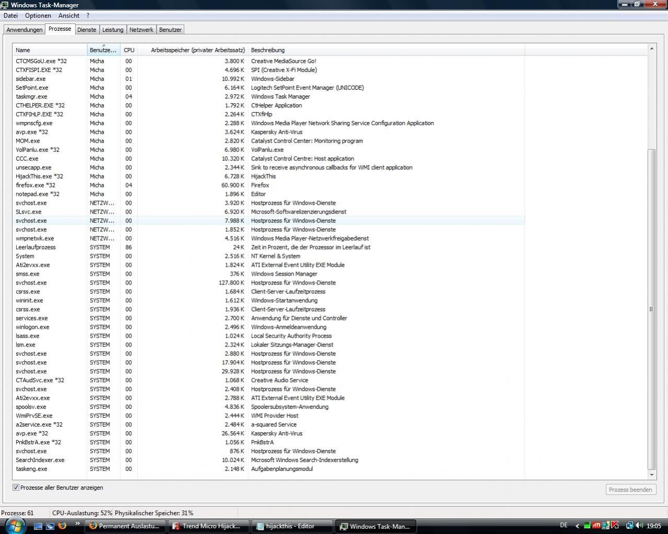Open the Kaspersky Anti-Virus tray icon
668x534 pixels.
tap(615, 526)
